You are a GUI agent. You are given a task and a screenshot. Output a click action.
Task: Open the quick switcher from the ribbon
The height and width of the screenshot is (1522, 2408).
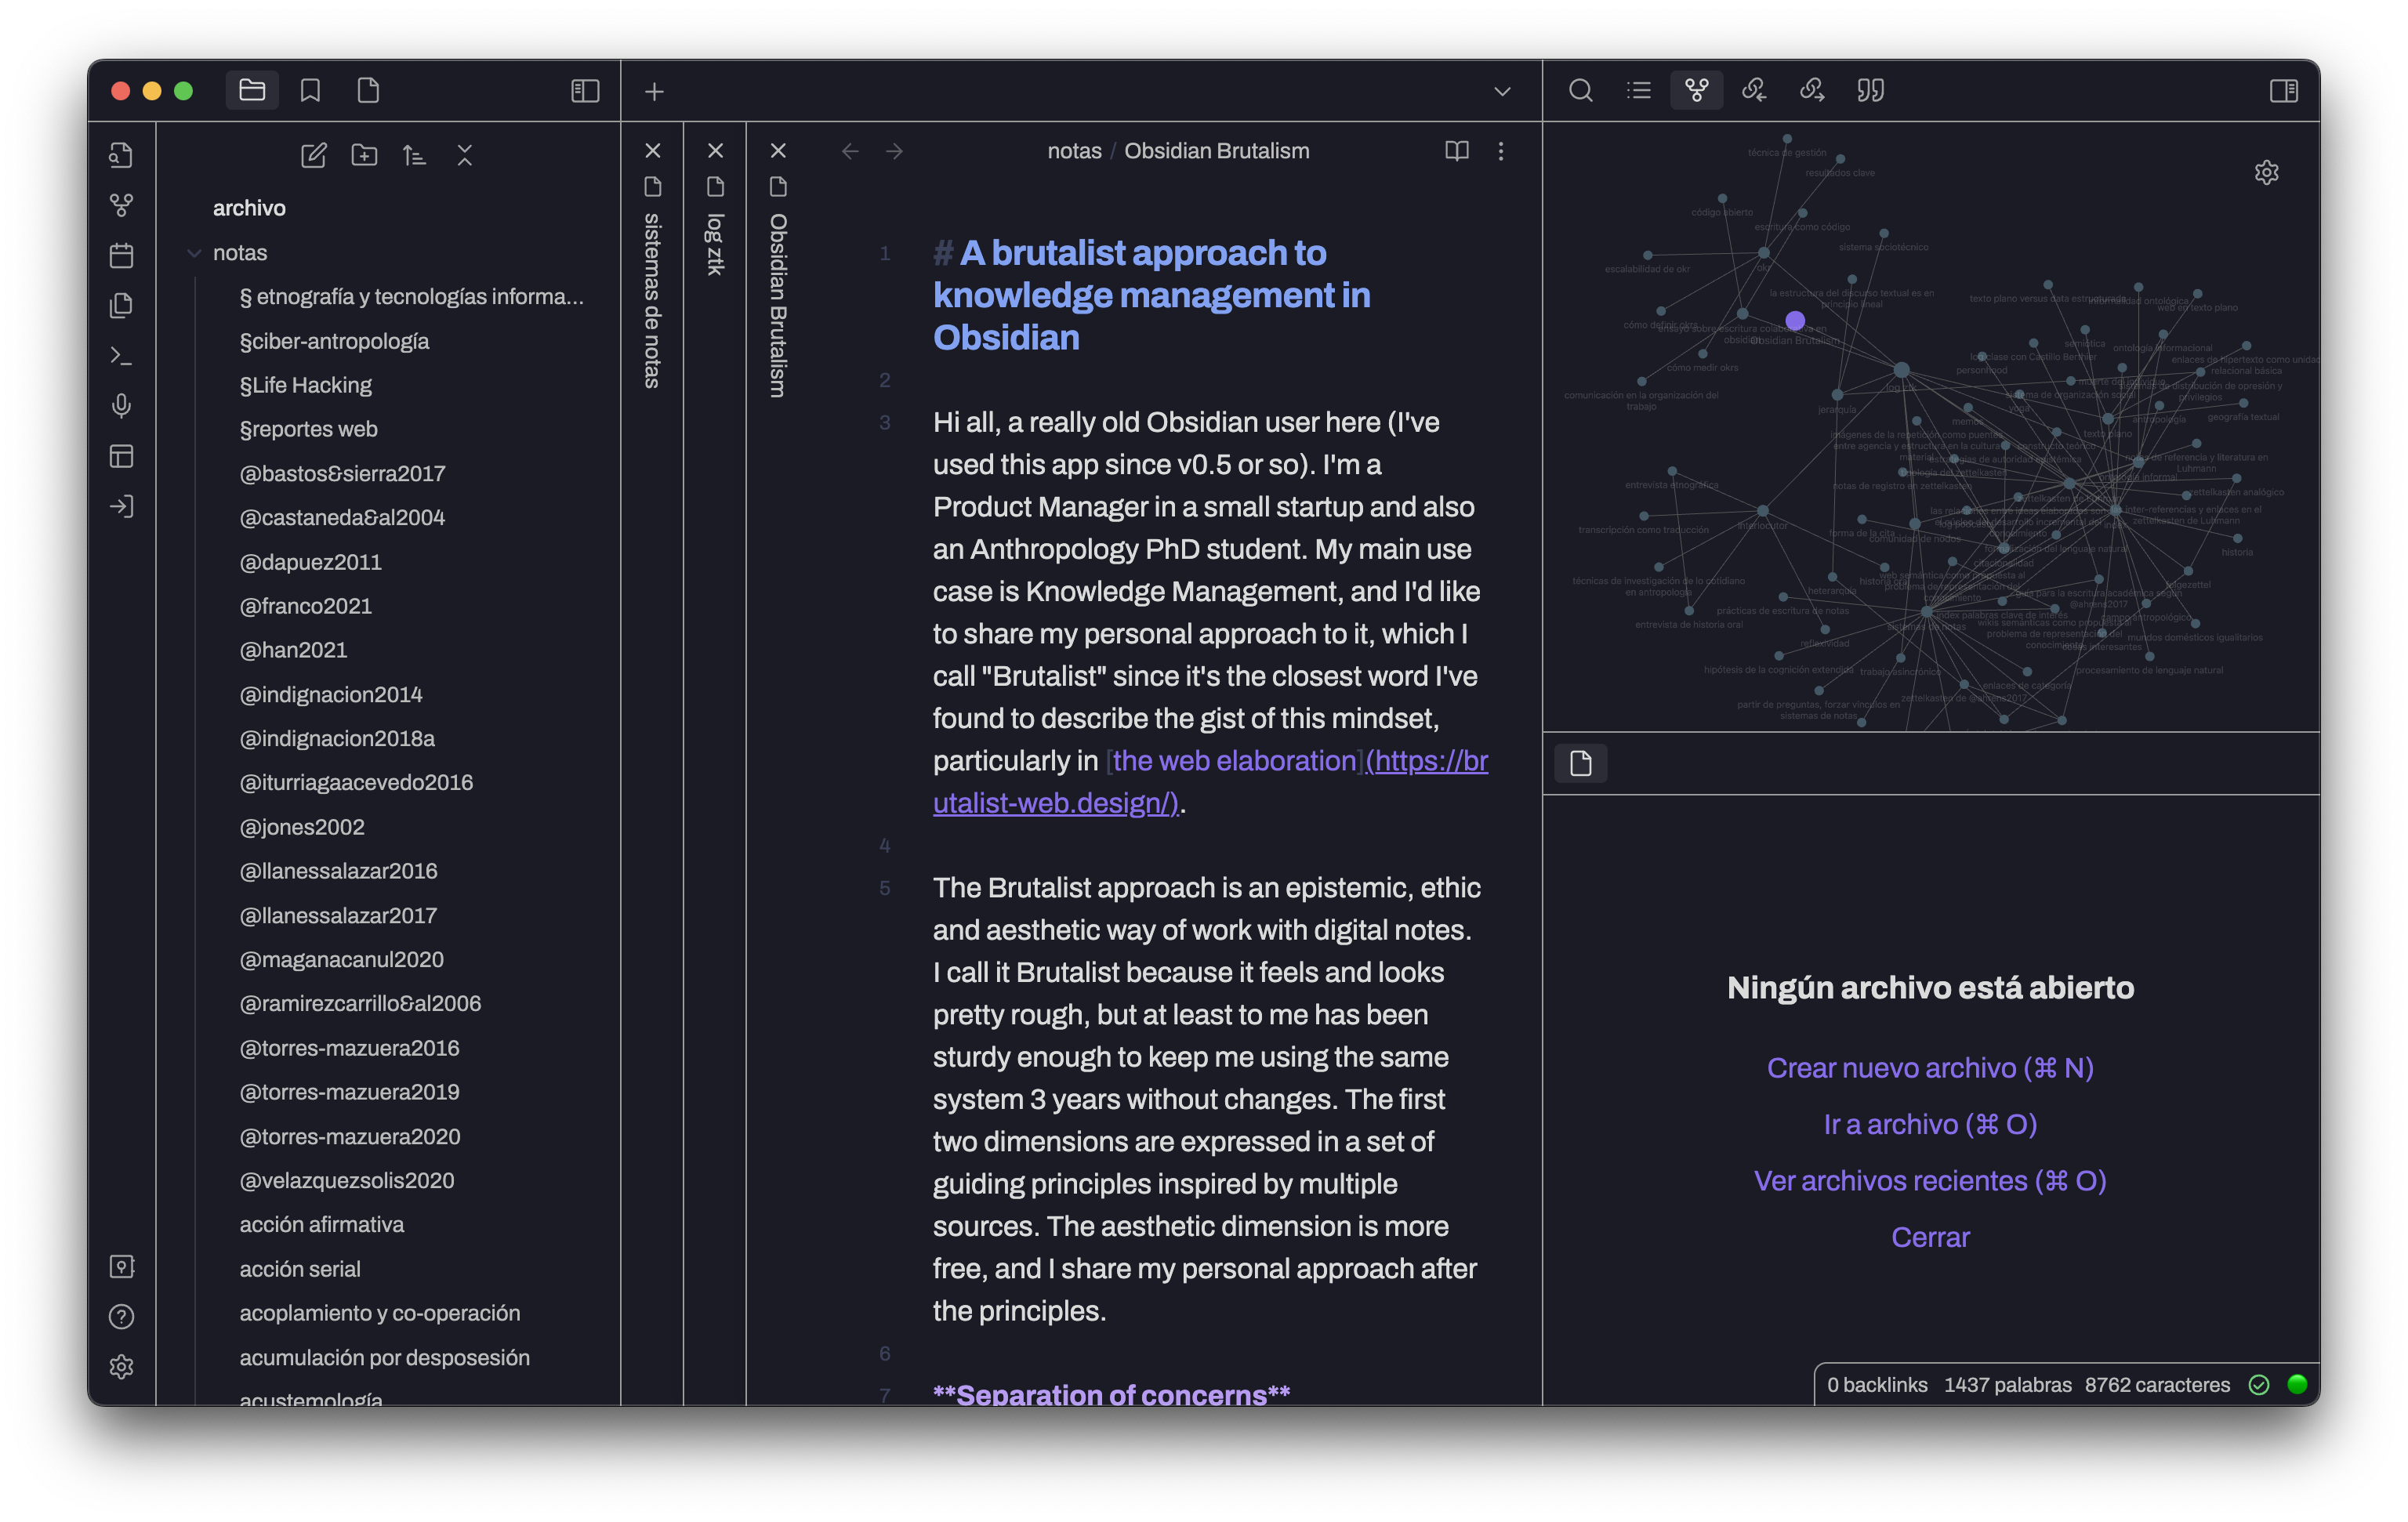pos(121,155)
